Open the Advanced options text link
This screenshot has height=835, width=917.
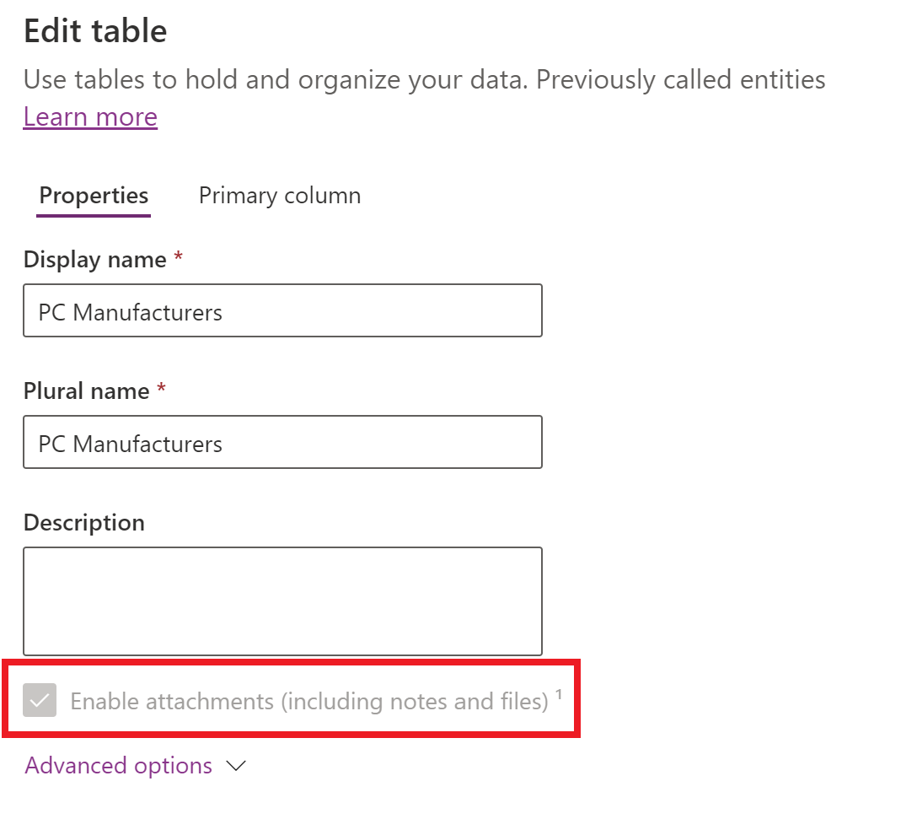(119, 766)
